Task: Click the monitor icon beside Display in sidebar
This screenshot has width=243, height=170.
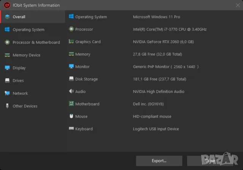Action: [x=7, y=68]
